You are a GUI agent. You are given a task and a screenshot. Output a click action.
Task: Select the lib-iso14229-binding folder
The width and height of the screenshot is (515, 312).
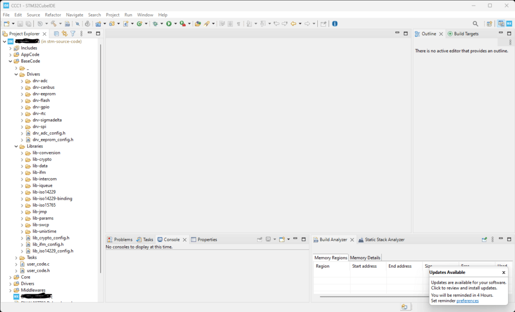(x=52, y=199)
